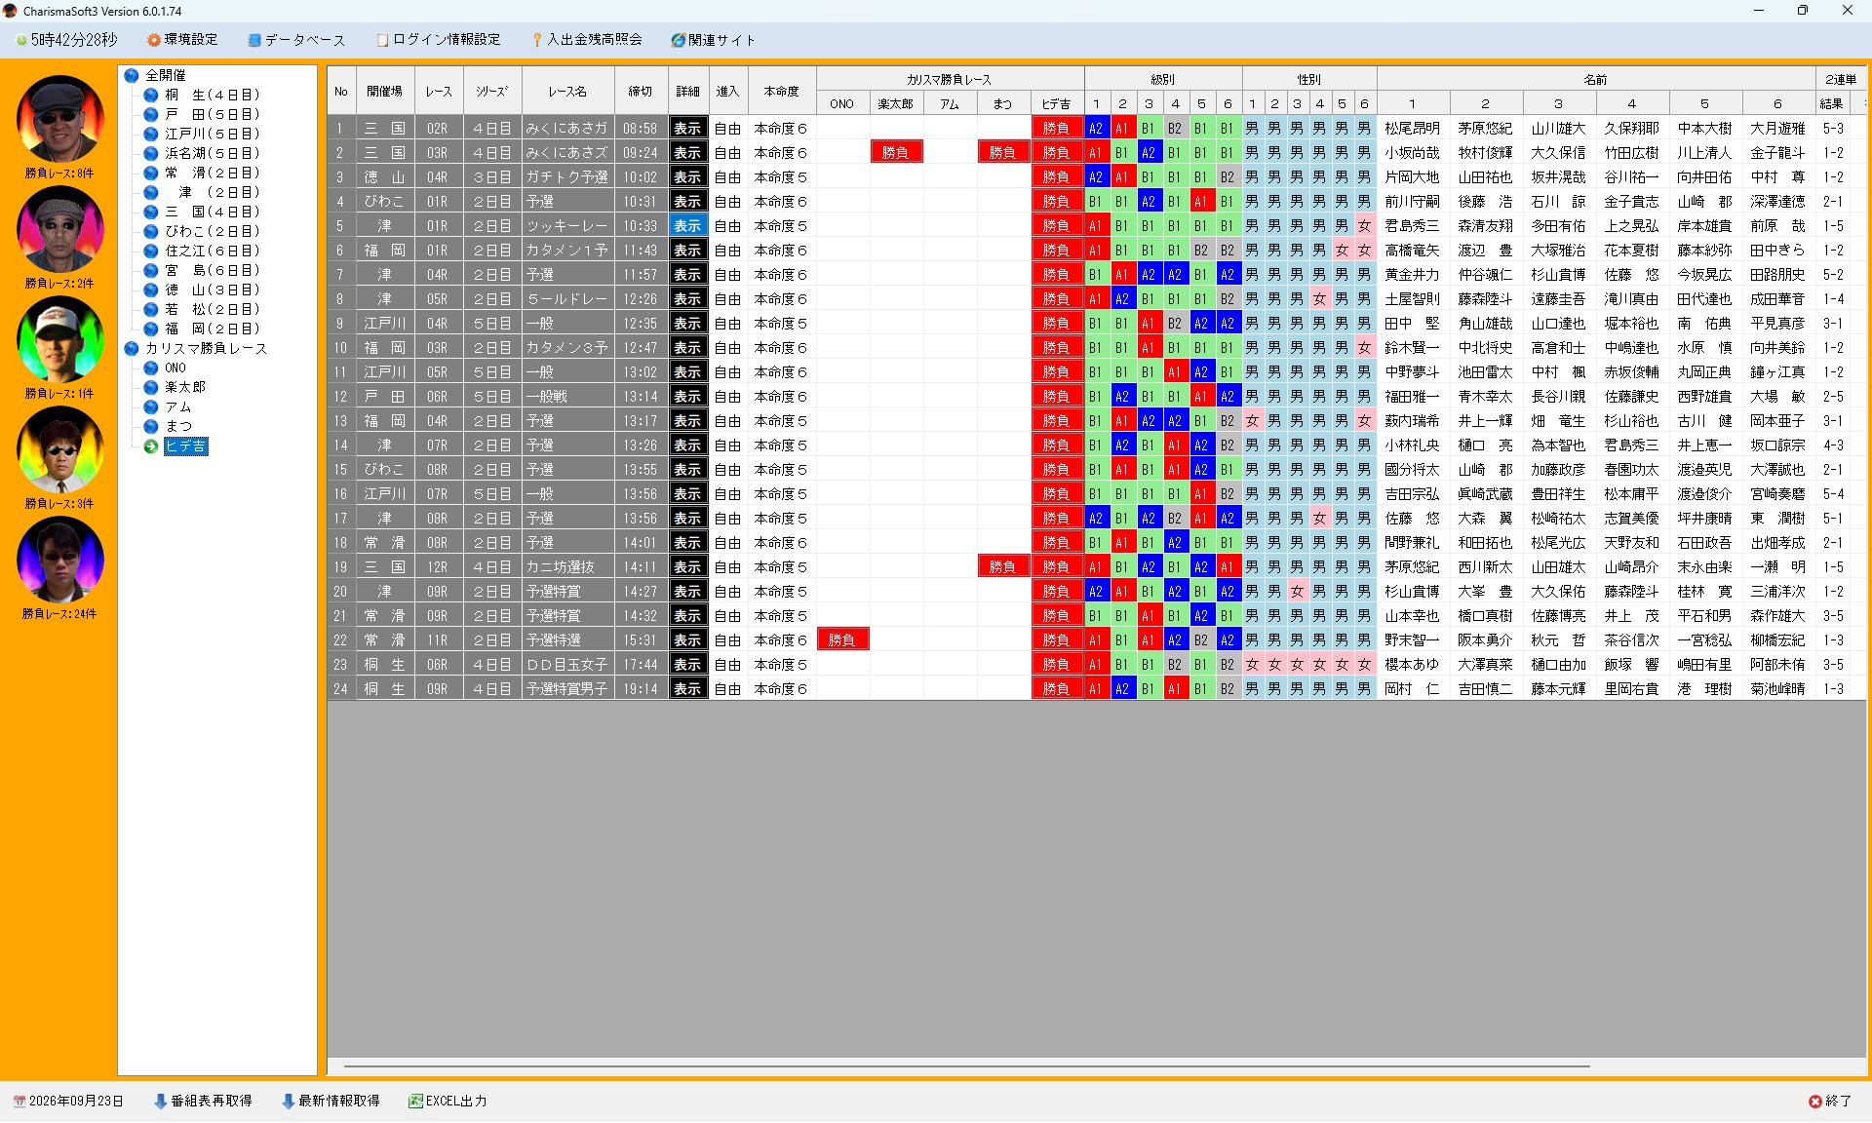
Task: Select avatar labeled 勝負レース:3件
Action: click(x=59, y=449)
